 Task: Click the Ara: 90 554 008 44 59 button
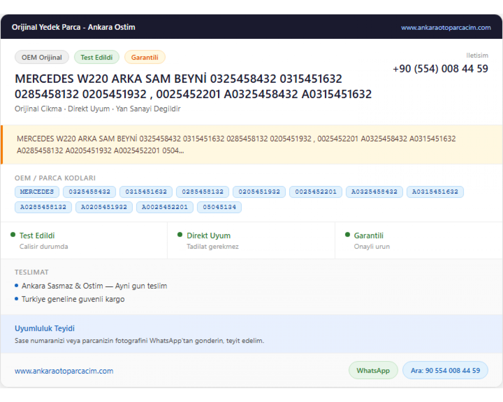click(x=445, y=371)
